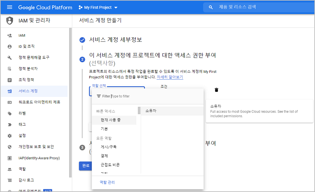This screenshot has height=192, width=315.
Task: Click the sidebar vertical scrollbar
Action: tap(70, 103)
